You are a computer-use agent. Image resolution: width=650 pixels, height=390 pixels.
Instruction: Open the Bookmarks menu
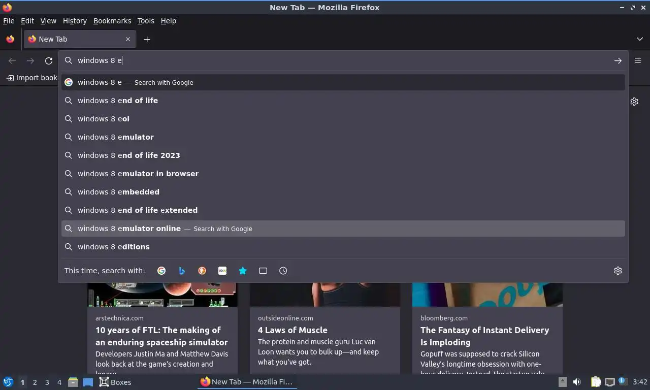coord(112,21)
